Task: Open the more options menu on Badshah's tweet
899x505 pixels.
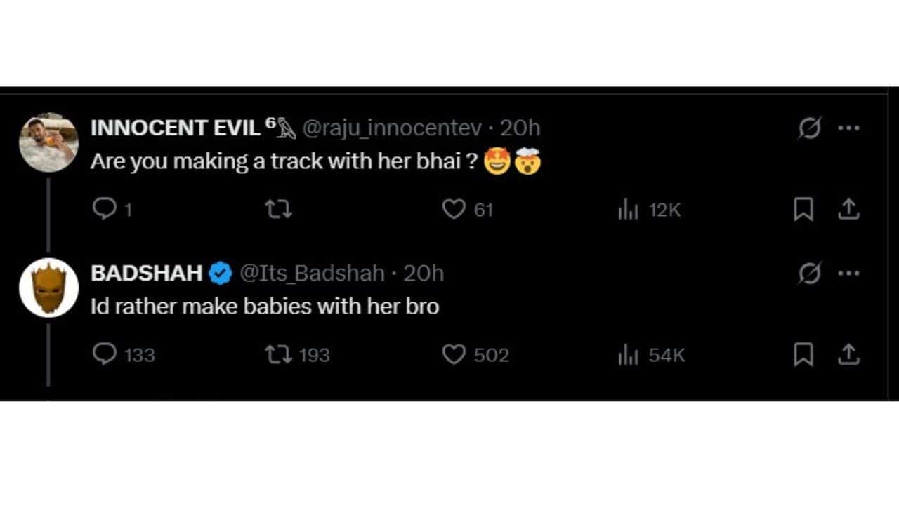Action: coord(850,274)
